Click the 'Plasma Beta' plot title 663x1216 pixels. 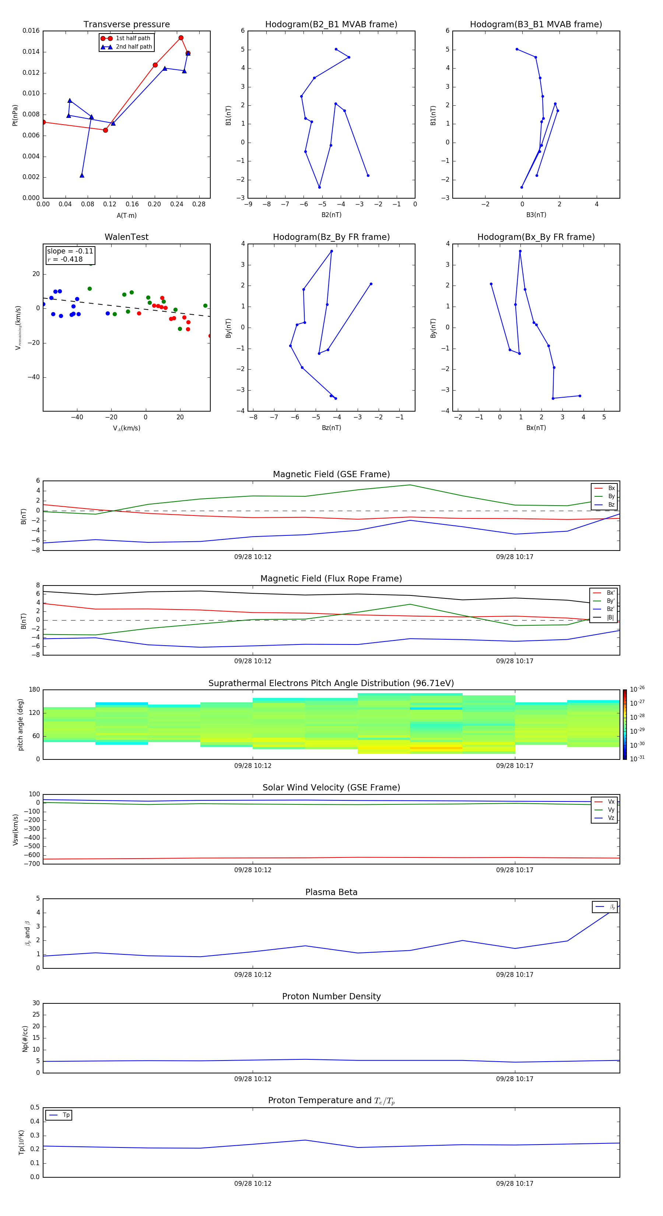[331, 892]
